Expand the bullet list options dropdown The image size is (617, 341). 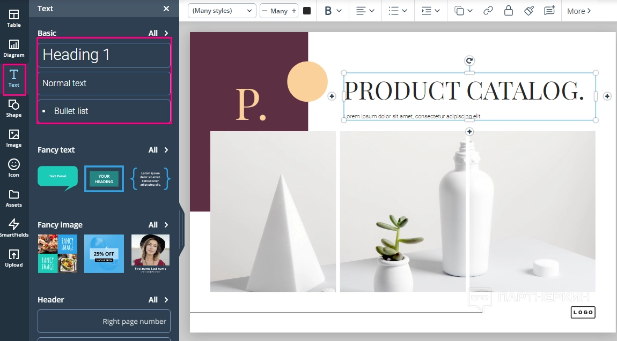398,11
